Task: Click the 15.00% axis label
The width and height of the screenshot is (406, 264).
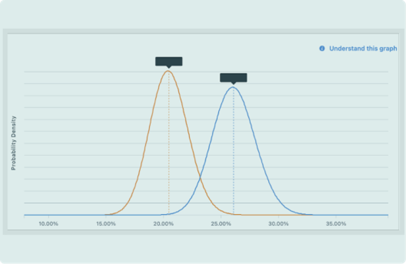Action: tap(106, 223)
